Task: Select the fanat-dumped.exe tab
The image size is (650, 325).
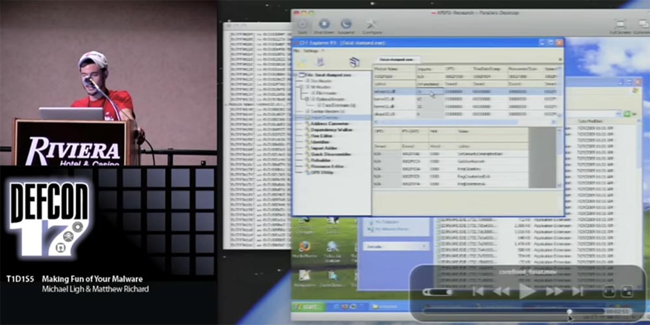Action: [x=396, y=60]
